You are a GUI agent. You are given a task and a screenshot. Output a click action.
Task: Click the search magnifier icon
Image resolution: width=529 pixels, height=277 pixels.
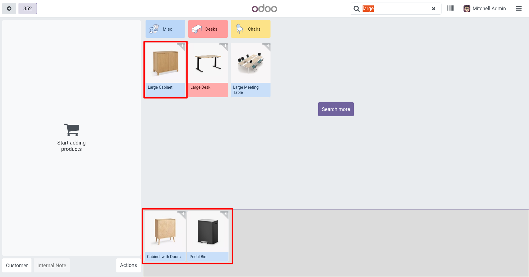tap(357, 9)
